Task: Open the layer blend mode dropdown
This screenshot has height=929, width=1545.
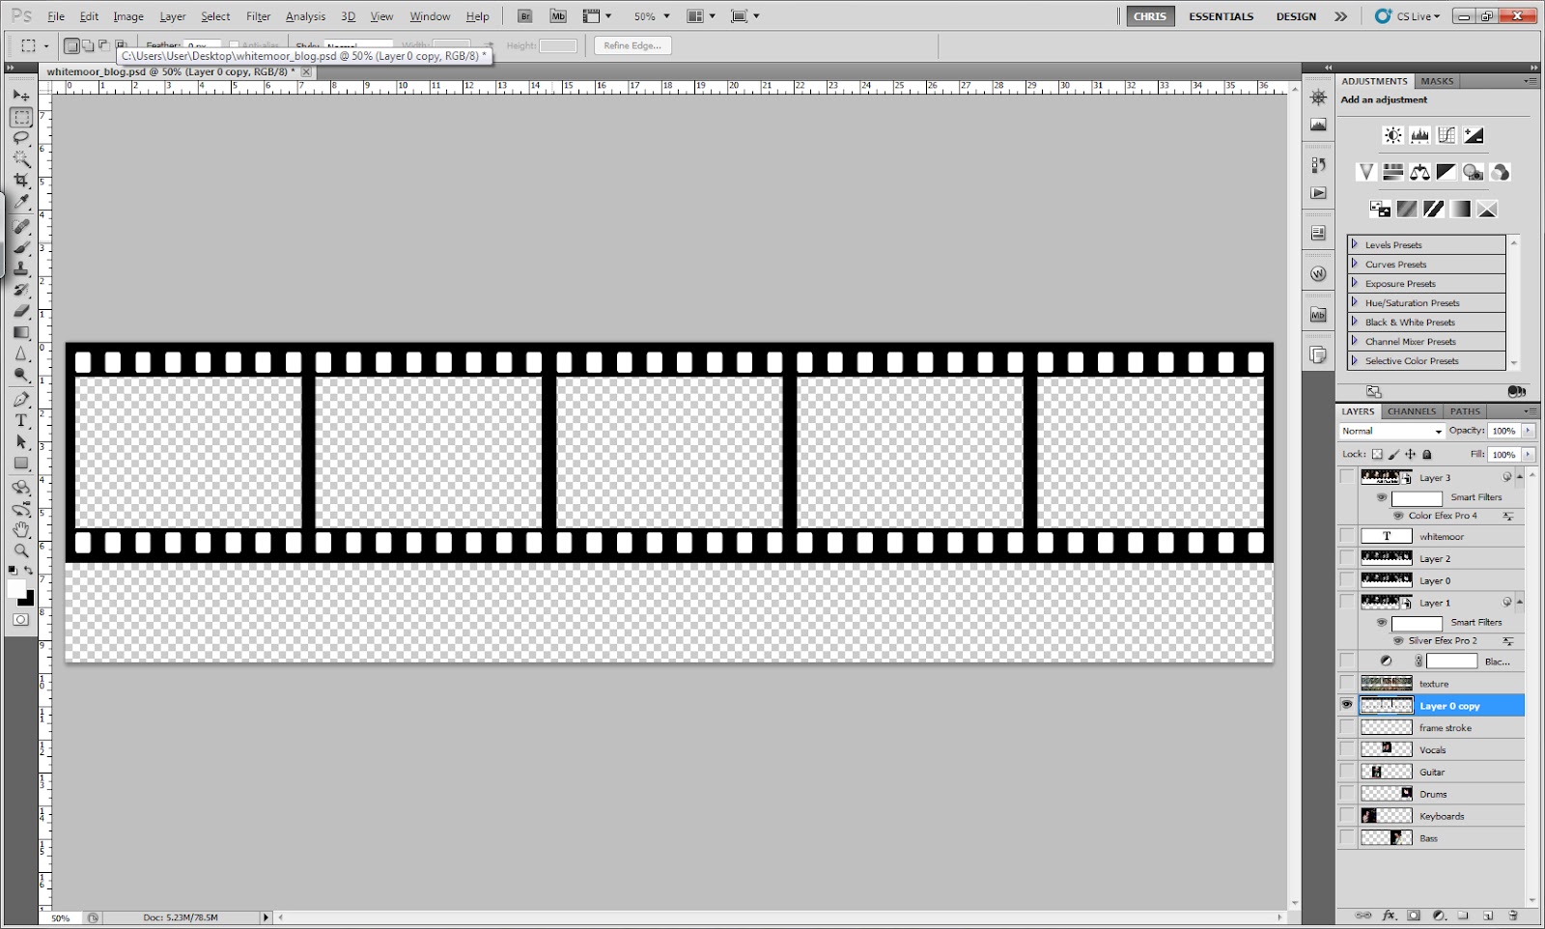Action: (1390, 431)
